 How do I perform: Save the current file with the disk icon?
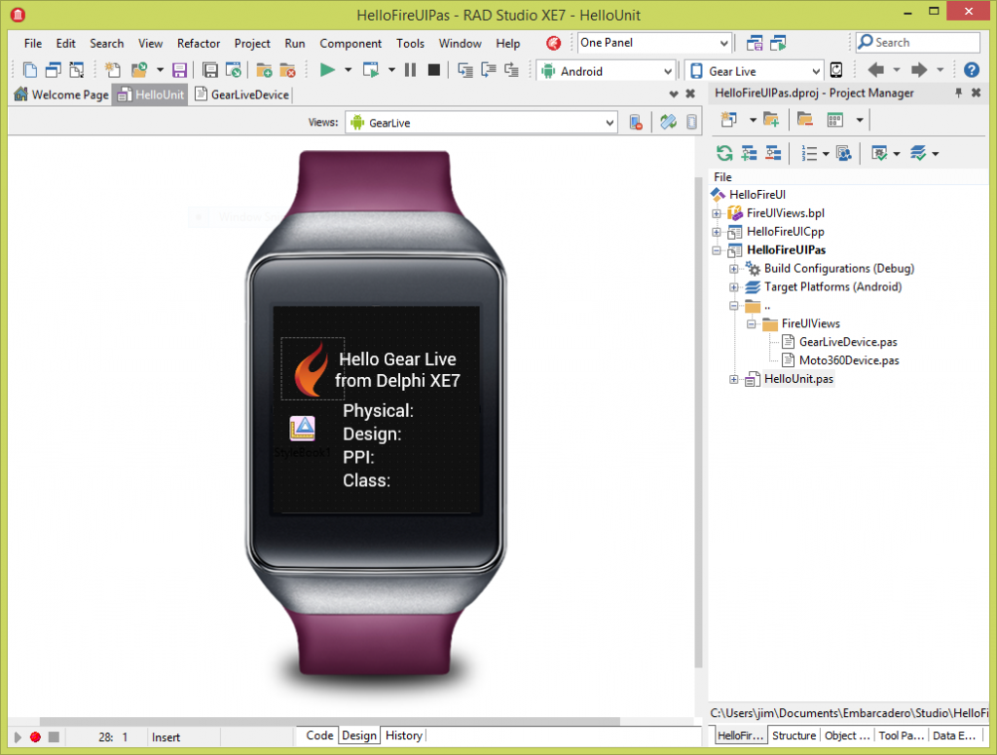point(180,70)
